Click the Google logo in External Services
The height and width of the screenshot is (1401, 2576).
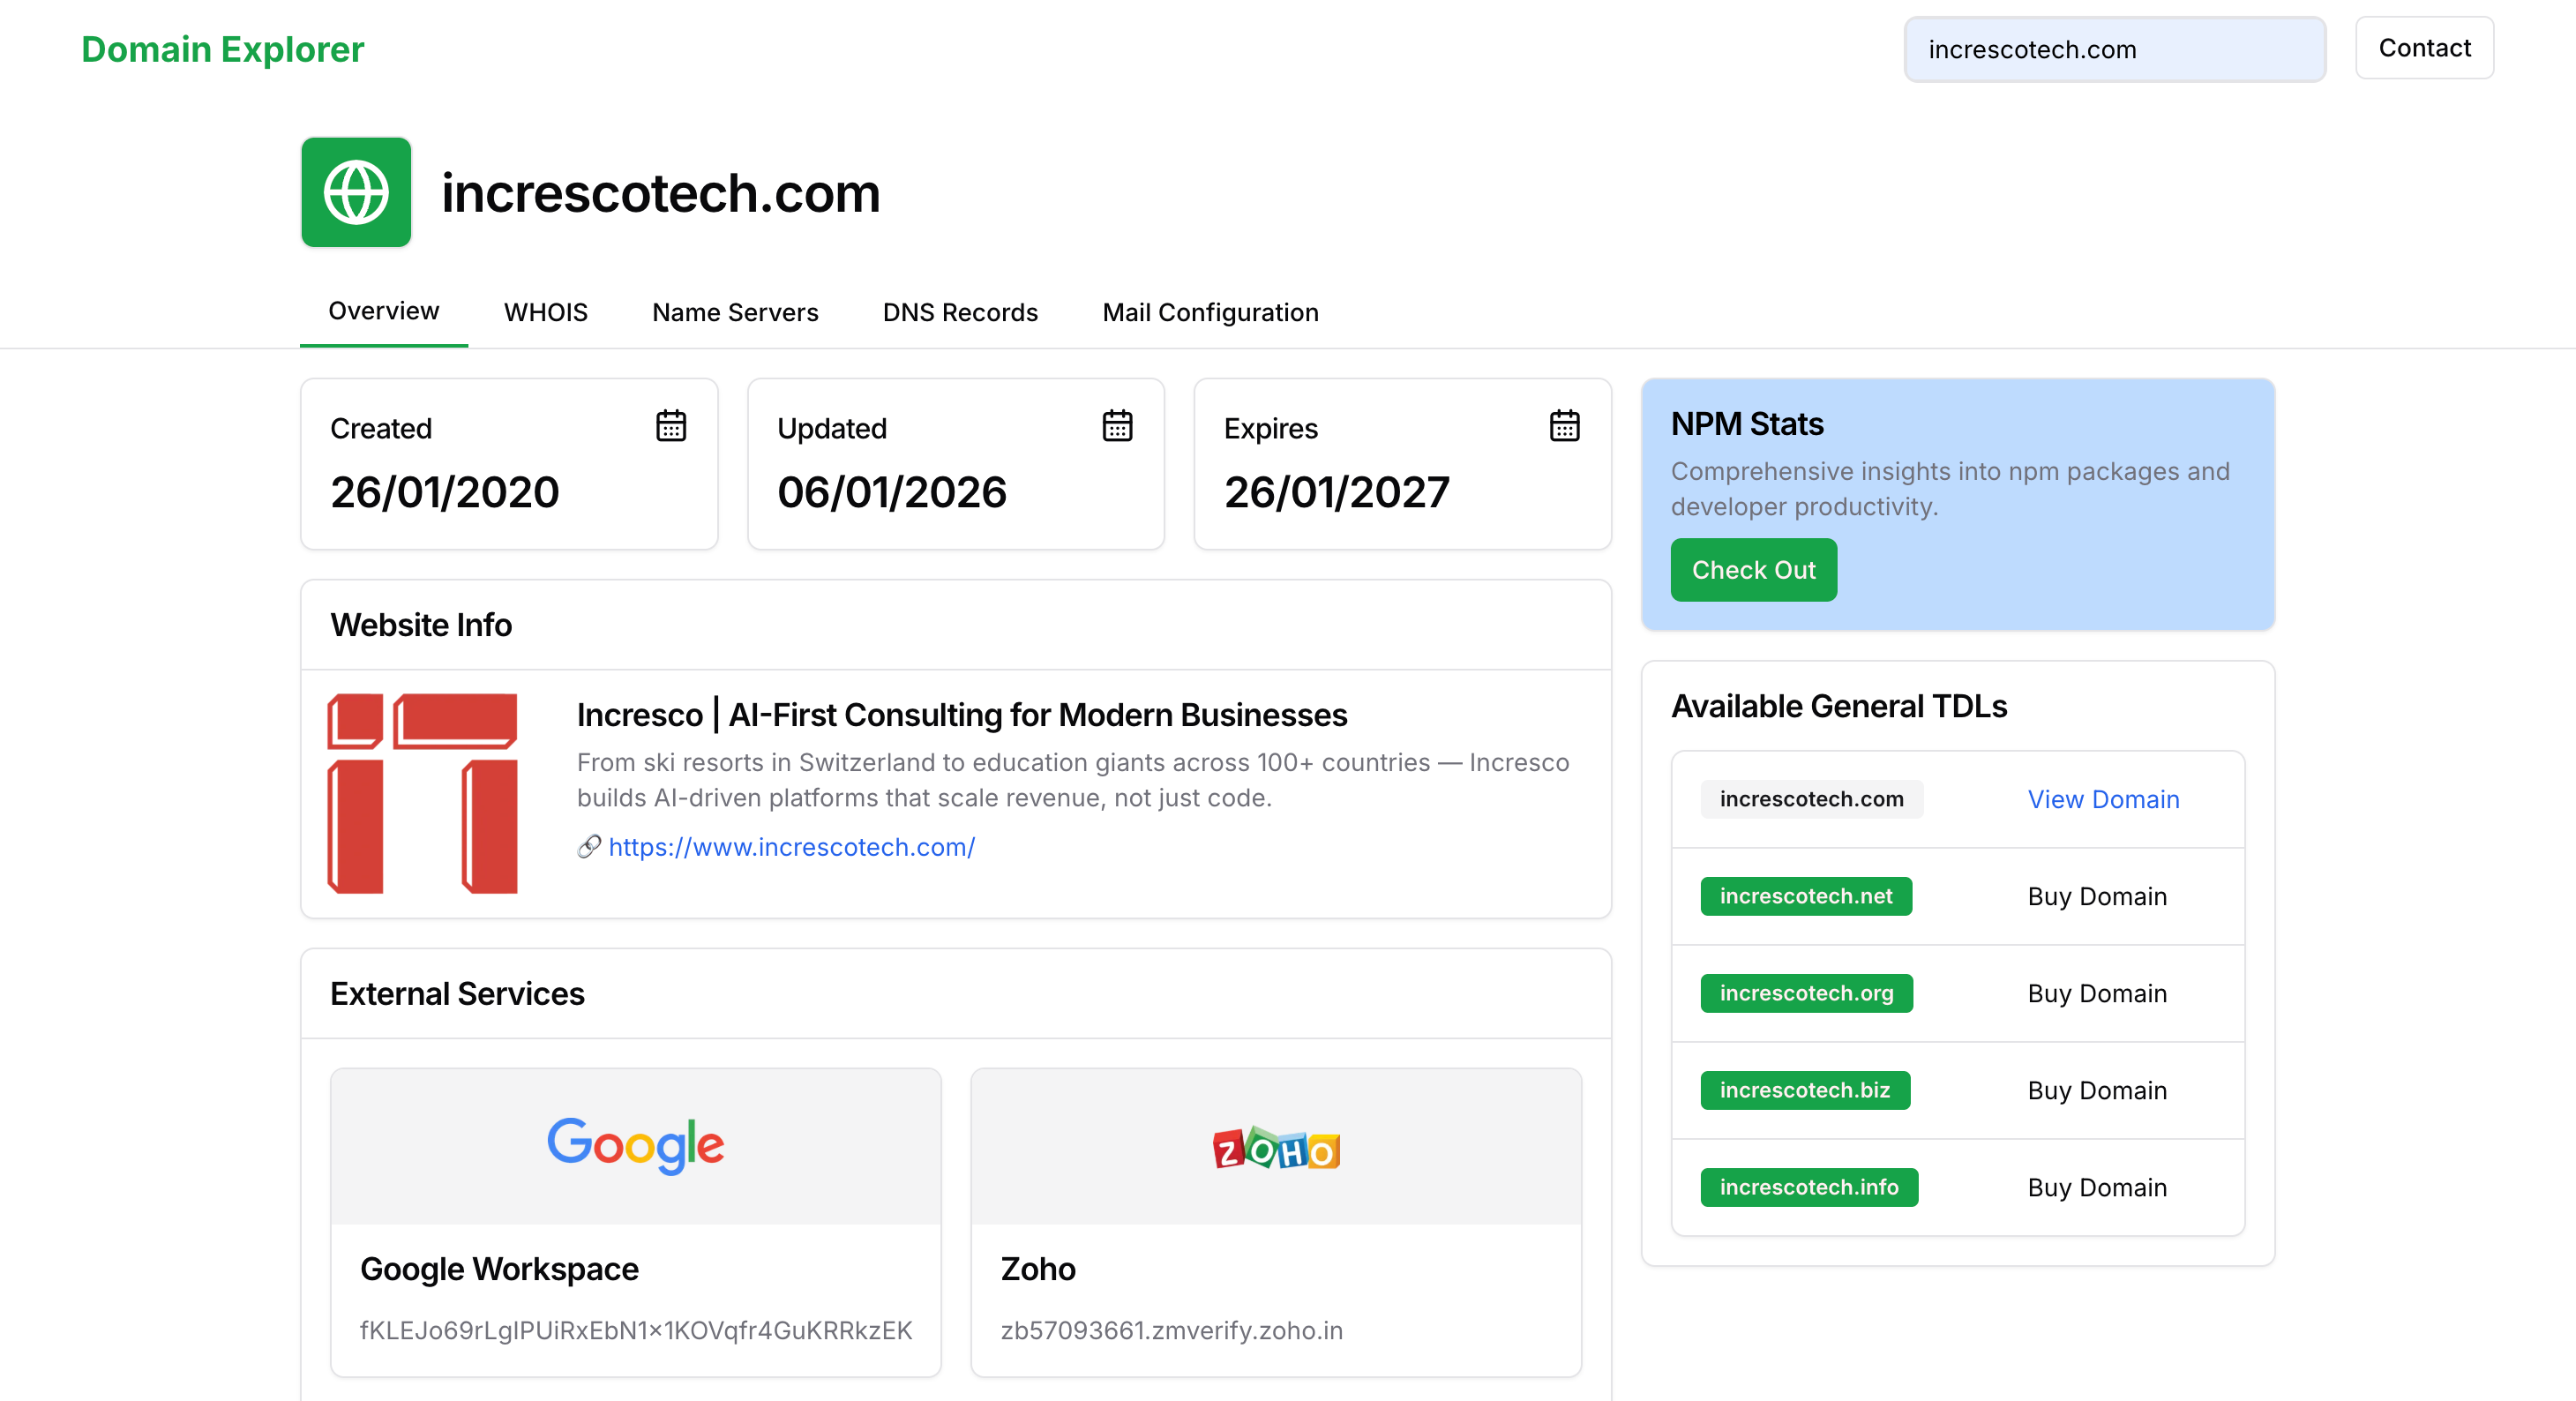pyautogui.click(x=635, y=1146)
